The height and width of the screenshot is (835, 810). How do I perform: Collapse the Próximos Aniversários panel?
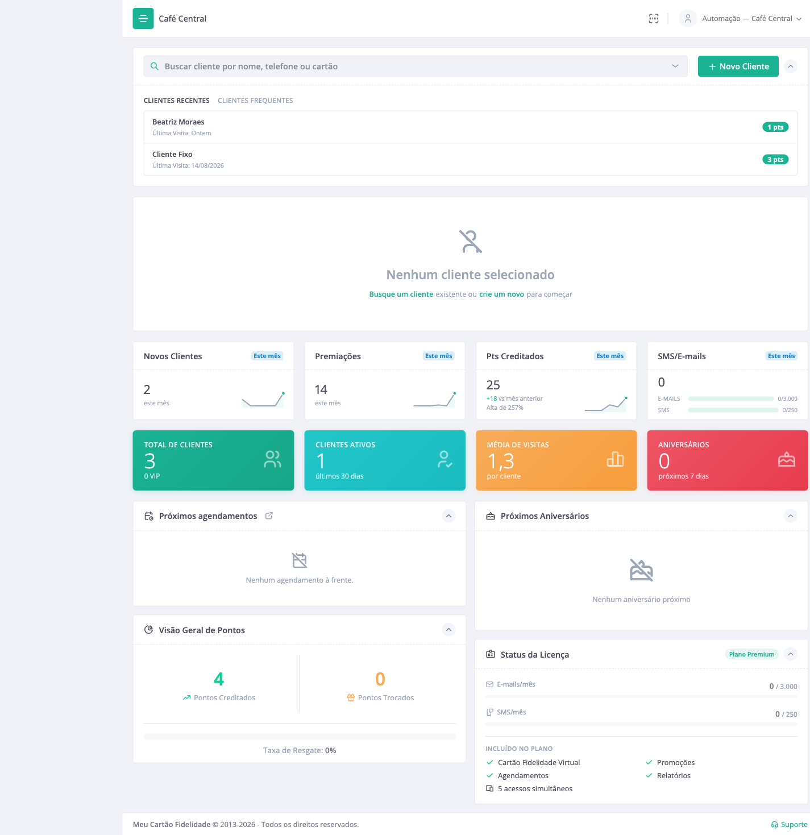point(791,516)
